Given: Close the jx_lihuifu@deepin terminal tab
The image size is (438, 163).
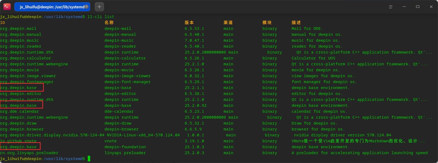Looking at the screenshot, I should click(x=86, y=7).
